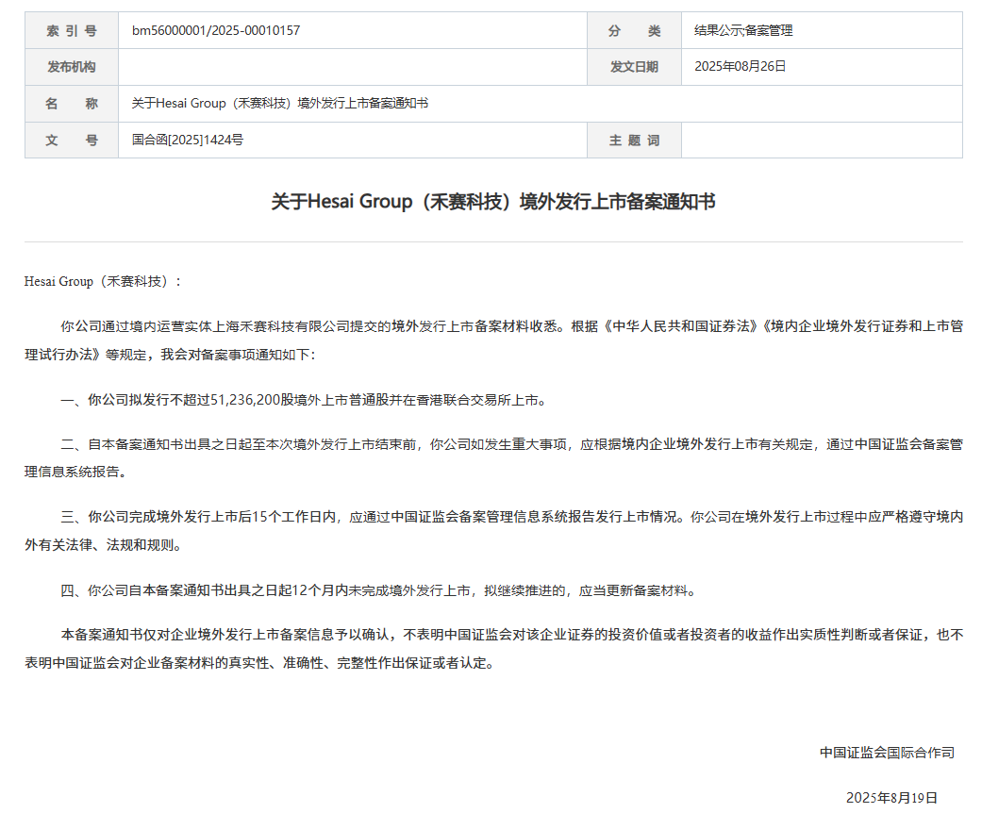
Task: Click the 索引号 label cell
Action: pos(72,31)
